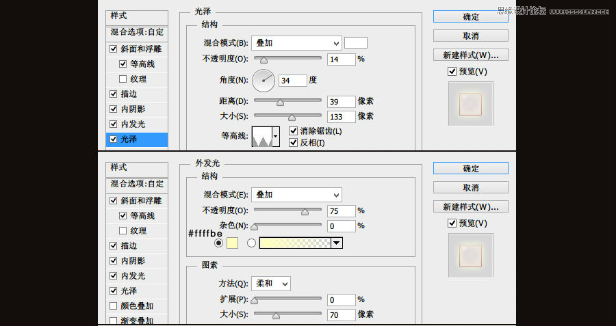Expand the 等高线 contour picker dropdown arrow
Screen dimensions: 616x326
[x=276, y=137]
